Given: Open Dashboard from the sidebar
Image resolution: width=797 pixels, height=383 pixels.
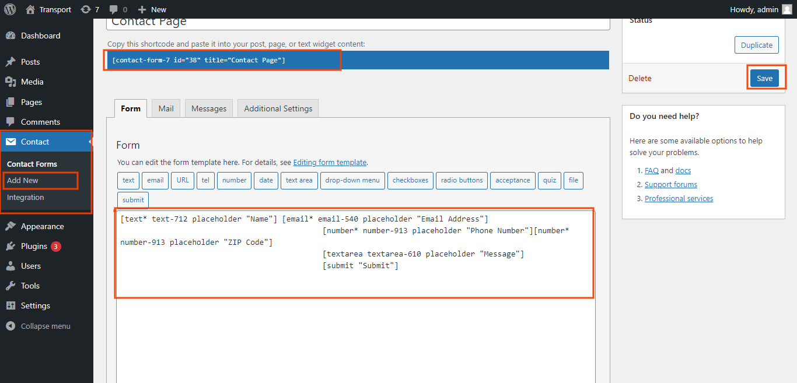Looking at the screenshot, I should pos(40,36).
